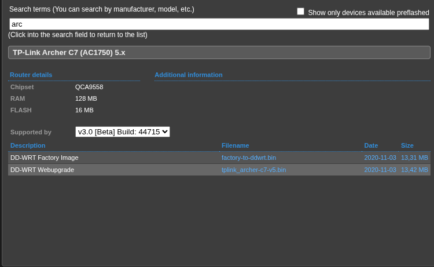Screen dimensions: 434x267
Task: Click the 13,31 MB size value
Action: point(414,158)
